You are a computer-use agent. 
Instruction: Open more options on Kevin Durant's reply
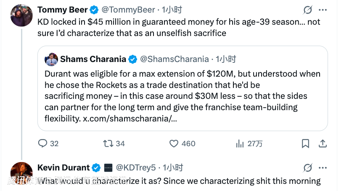pyautogui.click(x=323, y=168)
